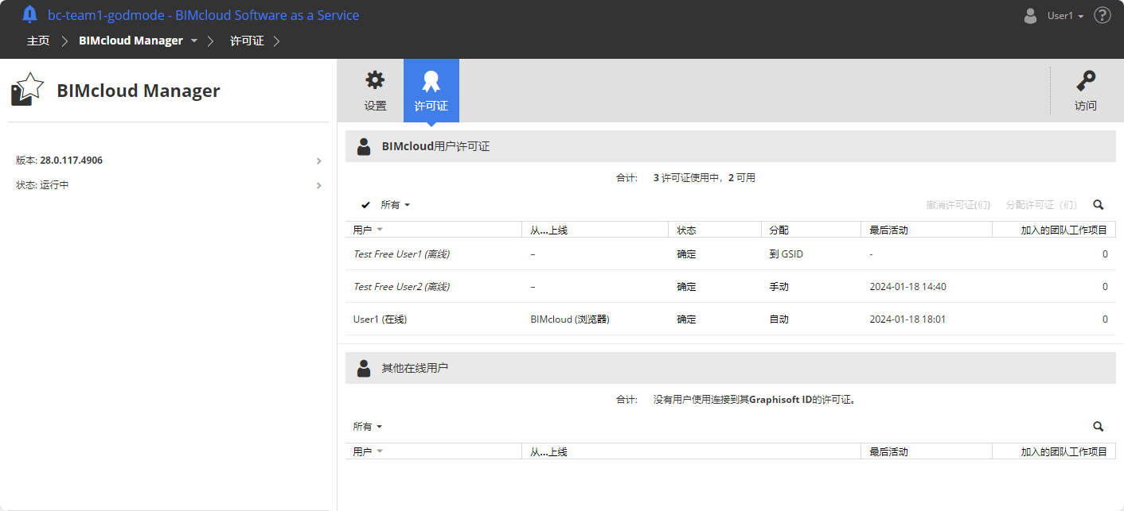Click the 许可证 breadcrumb item
1124x511 pixels.
pos(247,41)
